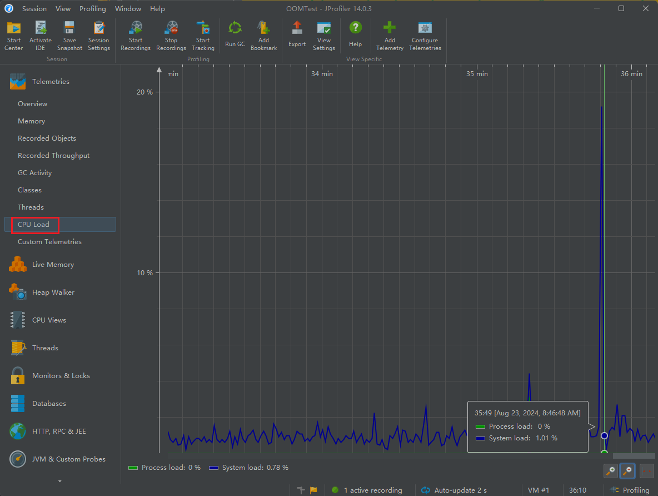Open JVM & Custom Probes section
The height and width of the screenshot is (496, 658).
57,459
